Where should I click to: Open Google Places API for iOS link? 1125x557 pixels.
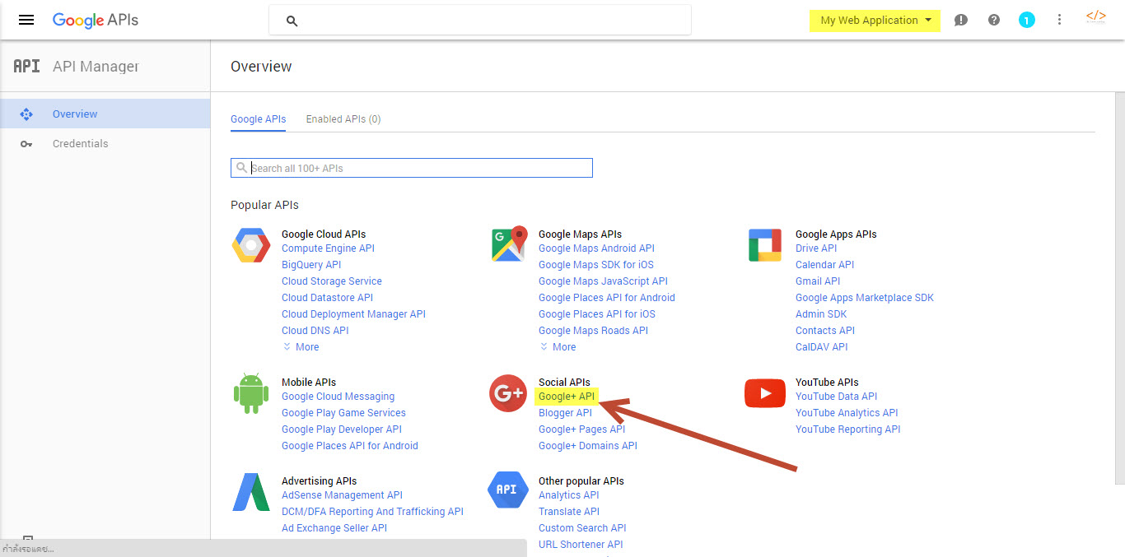coord(597,314)
